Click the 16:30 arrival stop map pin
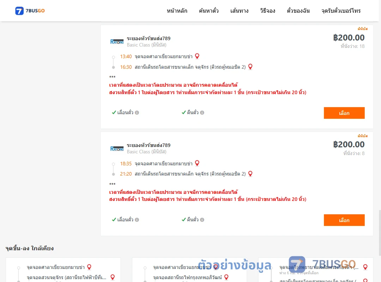This screenshot has height=282, width=381. coord(250,67)
